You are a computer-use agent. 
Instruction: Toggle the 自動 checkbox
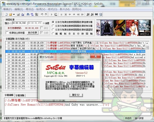pyautogui.click(x=42, y=33)
